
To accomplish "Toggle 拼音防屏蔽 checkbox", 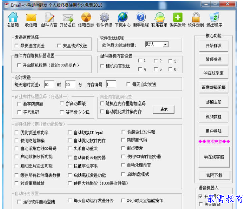I will click(62, 103).
